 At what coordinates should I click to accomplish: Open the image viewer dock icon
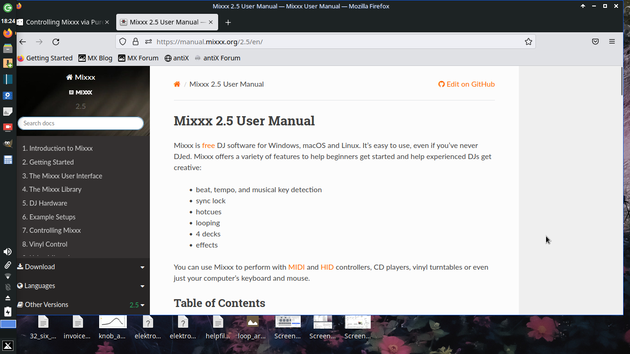tap(8, 112)
